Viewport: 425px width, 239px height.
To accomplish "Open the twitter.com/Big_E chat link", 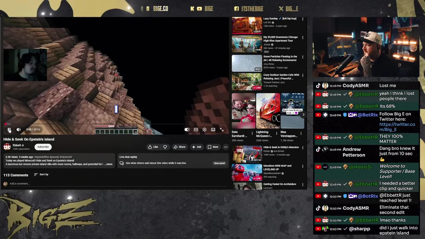I will coord(397,127).
